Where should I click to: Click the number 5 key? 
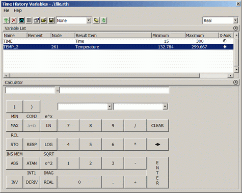pyautogui.click(x=91, y=144)
